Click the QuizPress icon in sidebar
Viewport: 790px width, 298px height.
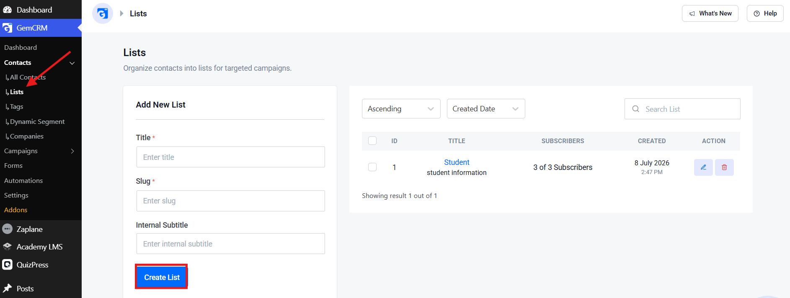click(8, 265)
